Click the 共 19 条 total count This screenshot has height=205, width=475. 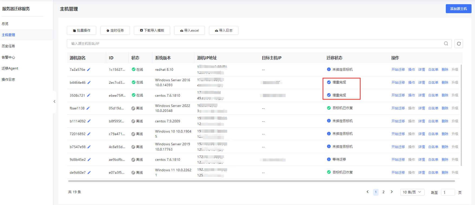coord(75,192)
